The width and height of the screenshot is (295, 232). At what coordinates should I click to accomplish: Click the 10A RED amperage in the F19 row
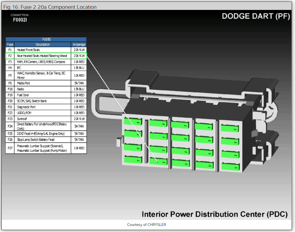click(x=79, y=95)
